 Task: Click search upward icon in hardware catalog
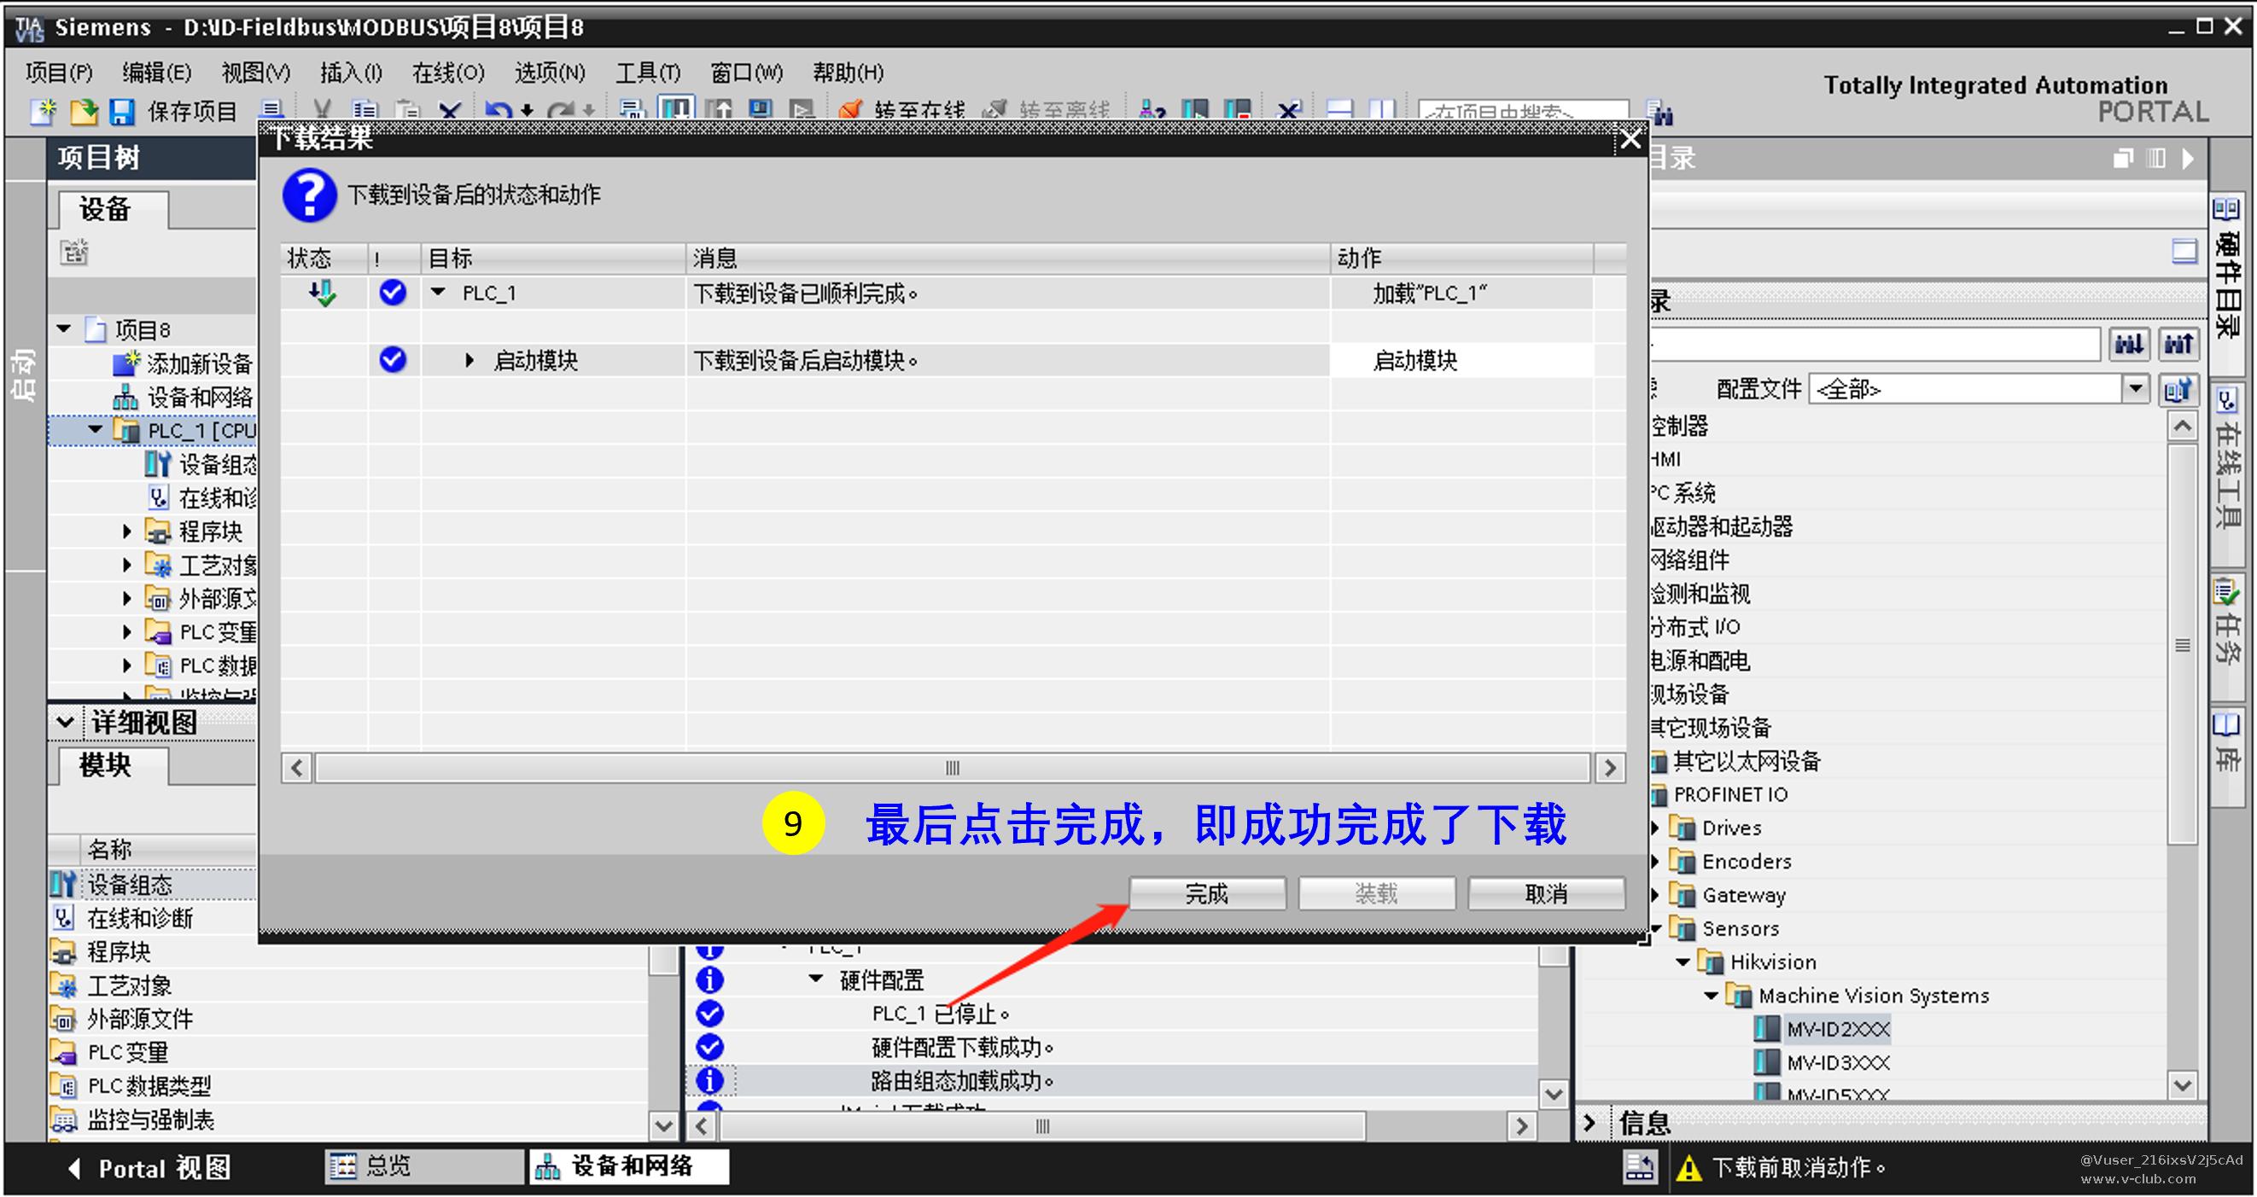pyautogui.click(x=2179, y=344)
